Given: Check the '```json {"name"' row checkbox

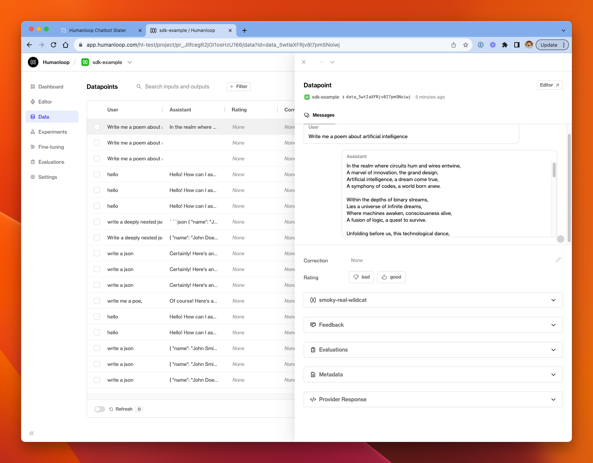Looking at the screenshot, I should (x=97, y=222).
